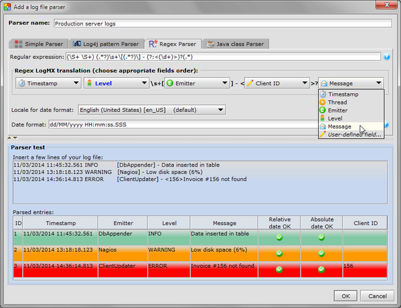The width and height of the screenshot is (401, 308).
Task: Click the Log4j pattern Parser tab icon
Action: coord(77,44)
